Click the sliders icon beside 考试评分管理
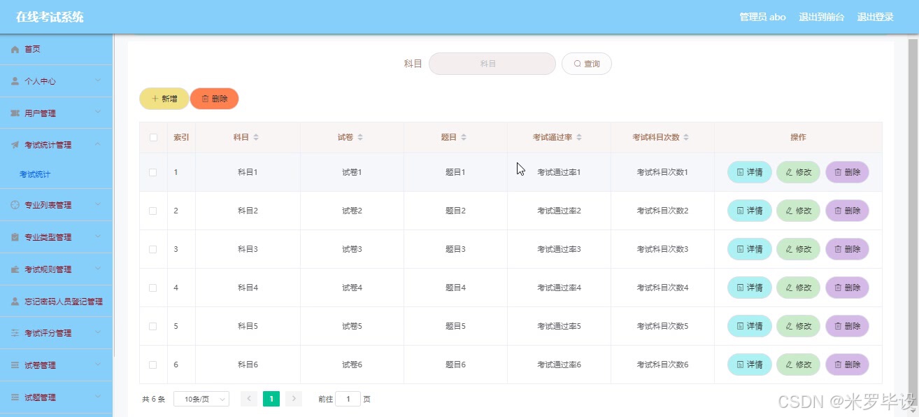This screenshot has height=417, width=919. click(x=15, y=333)
